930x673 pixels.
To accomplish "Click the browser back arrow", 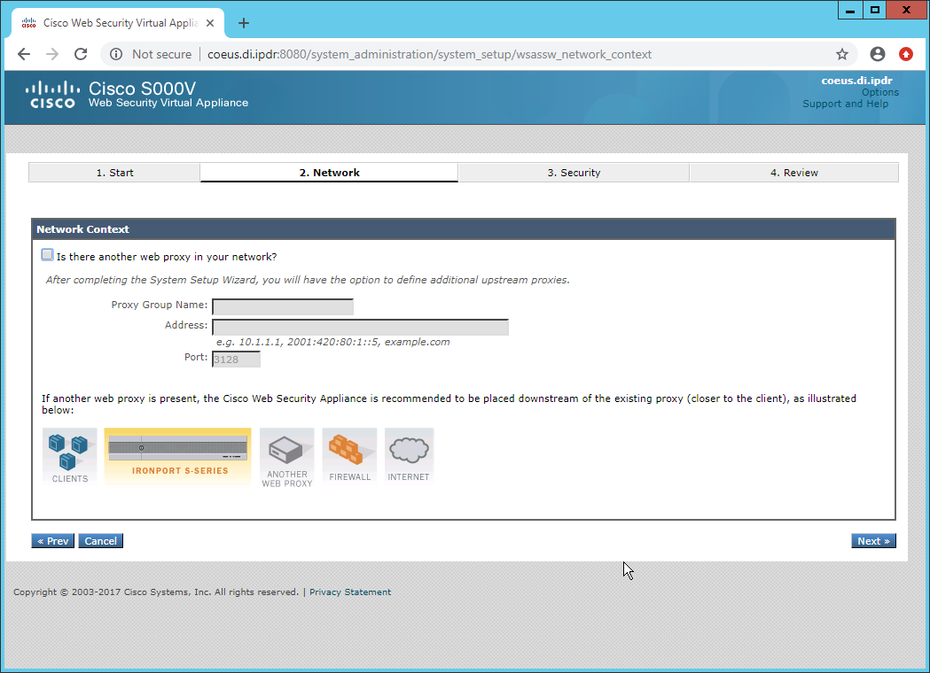I will 24,55.
